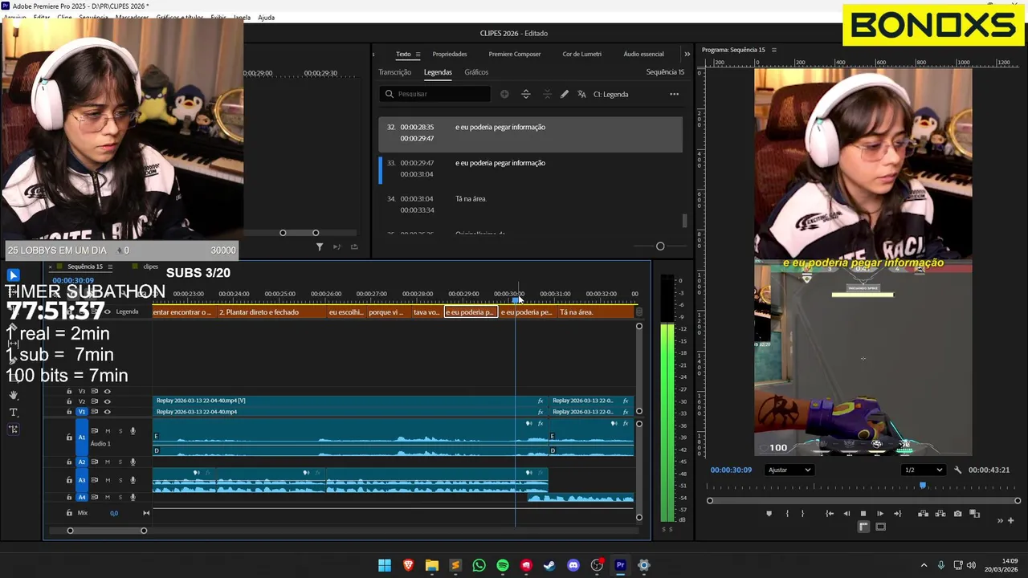Screen dimensions: 1028x578
Task: Select '2. Plantar direto e fechado' caption clip
Action: [x=271, y=311]
